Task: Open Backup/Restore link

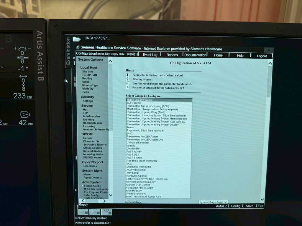Action: 93,123
